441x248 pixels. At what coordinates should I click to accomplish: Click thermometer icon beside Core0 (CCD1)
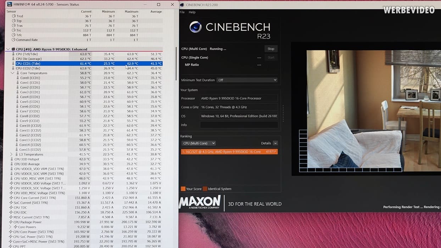17,78
